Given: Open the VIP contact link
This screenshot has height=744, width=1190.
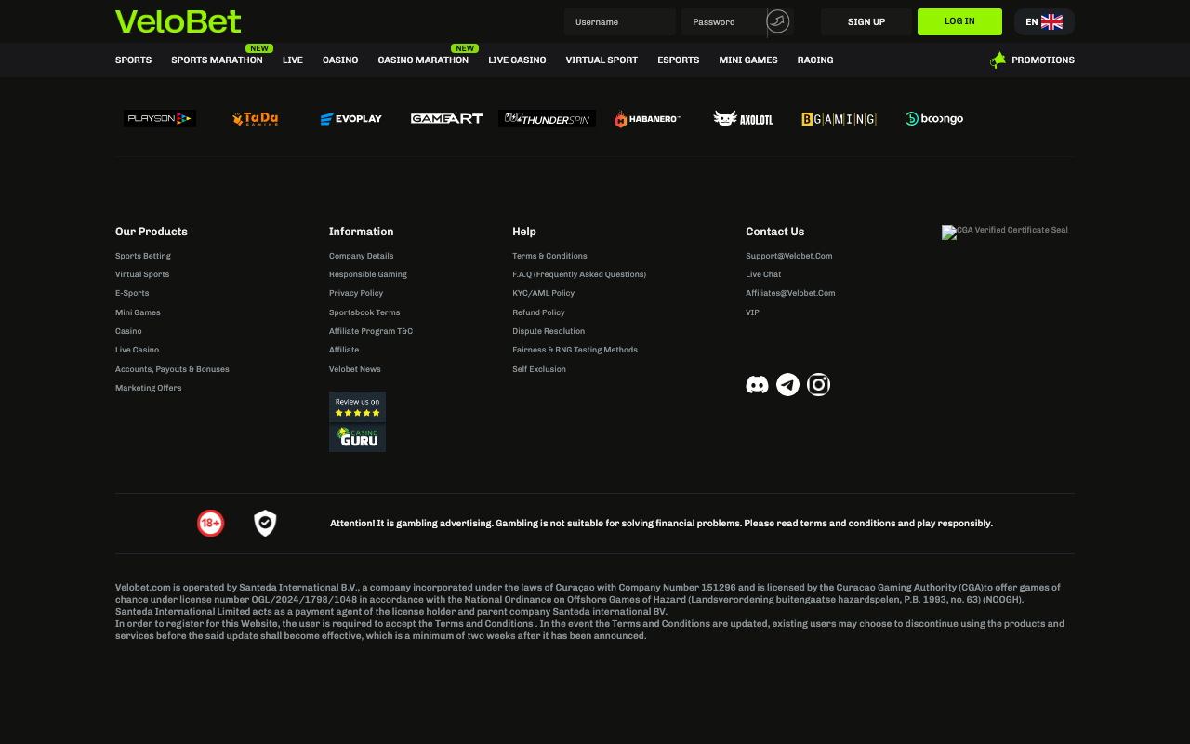Looking at the screenshot, I should 752,312.
